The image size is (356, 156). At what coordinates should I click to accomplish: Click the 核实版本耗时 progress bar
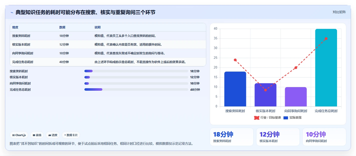(136, 77)
